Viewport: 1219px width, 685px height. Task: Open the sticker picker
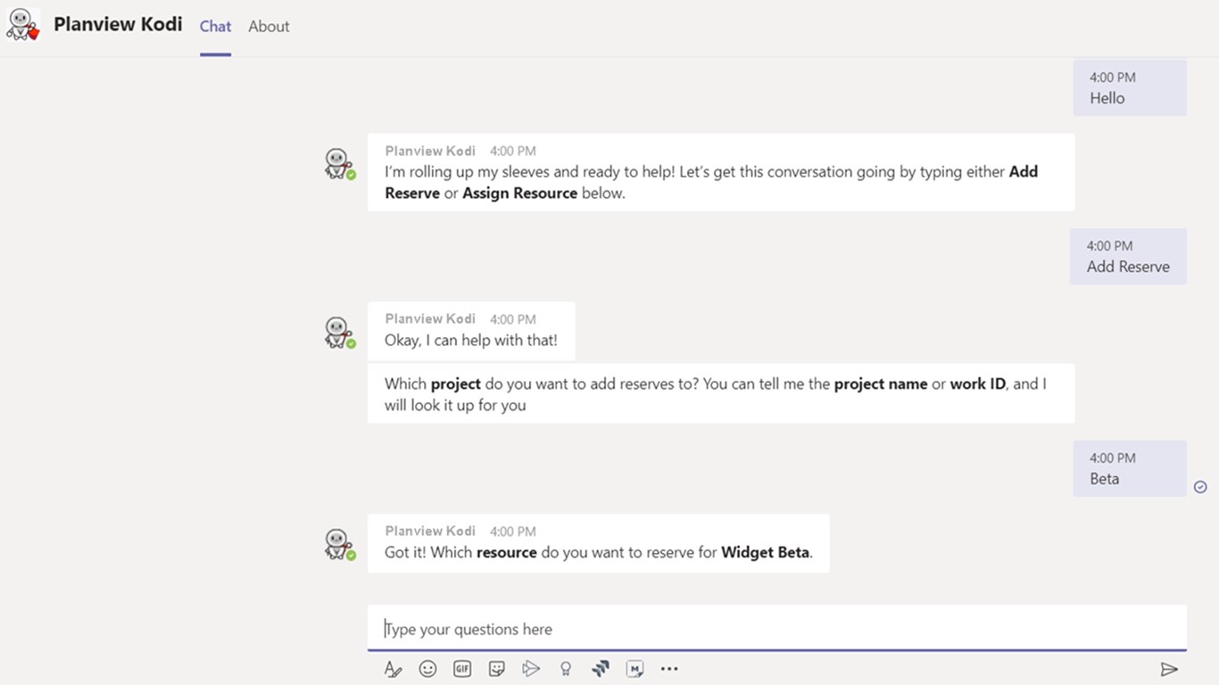click(497, 669)
